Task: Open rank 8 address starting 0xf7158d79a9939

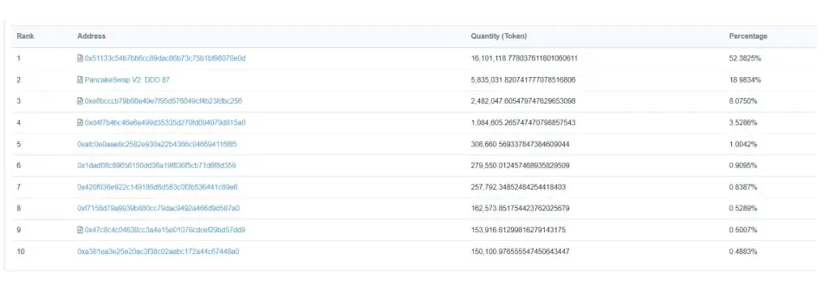Action: tap(159, 208)
